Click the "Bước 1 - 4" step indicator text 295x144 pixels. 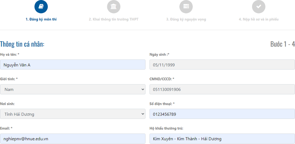282,44
